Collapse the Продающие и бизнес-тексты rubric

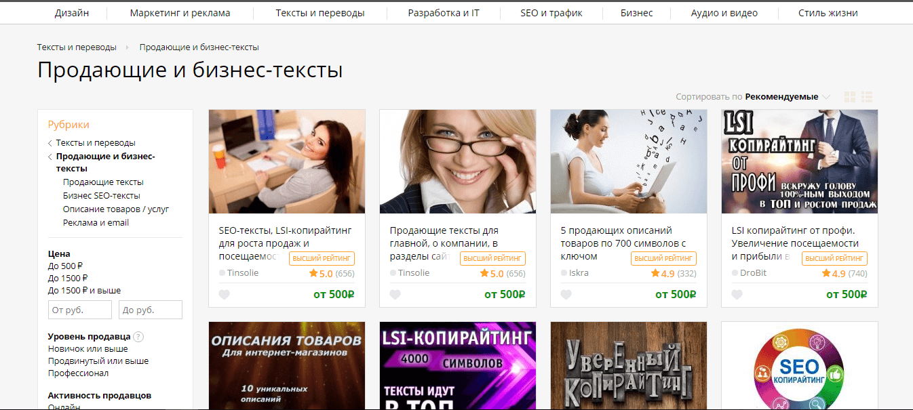(x=50, y=157)
